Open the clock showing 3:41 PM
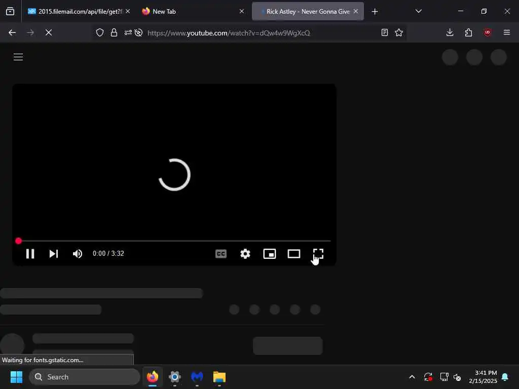Screen dimensions: 519x389 click(483, 377)
